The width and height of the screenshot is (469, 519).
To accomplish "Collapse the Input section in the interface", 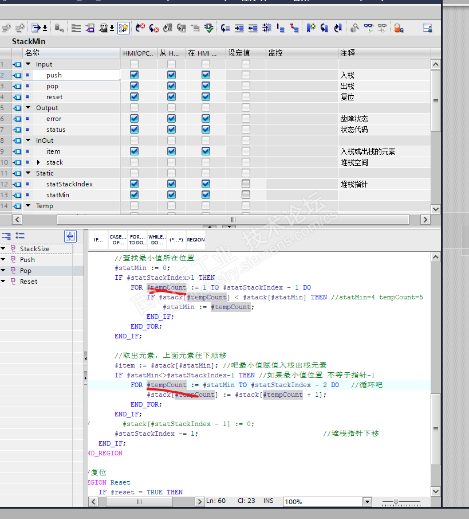I will 29,64.
